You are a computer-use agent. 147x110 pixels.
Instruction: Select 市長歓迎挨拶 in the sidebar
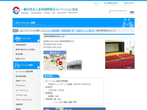(x=26, y=45)
